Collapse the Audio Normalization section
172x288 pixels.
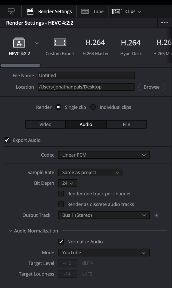click(x=11, y=231)
